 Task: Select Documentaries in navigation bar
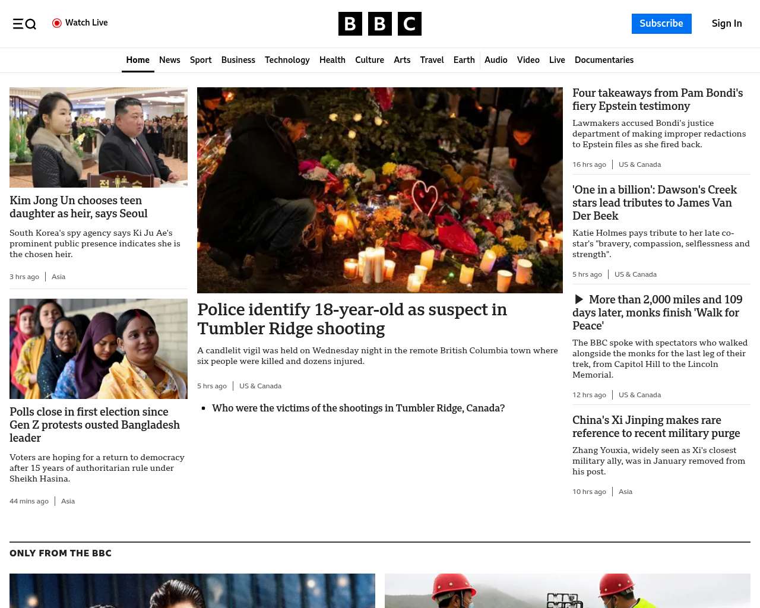[604, 60]
